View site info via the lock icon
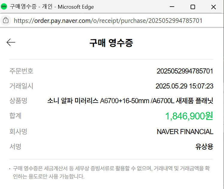Viewport: 224px width, 189px height. tap(6, 20)
